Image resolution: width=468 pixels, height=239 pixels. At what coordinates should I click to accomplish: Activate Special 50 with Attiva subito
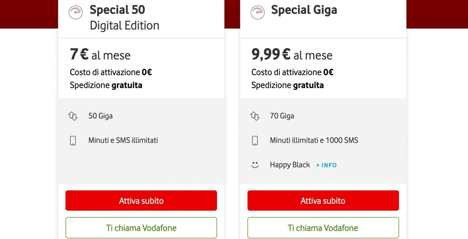pyautogui.click(x=141, y=200)
